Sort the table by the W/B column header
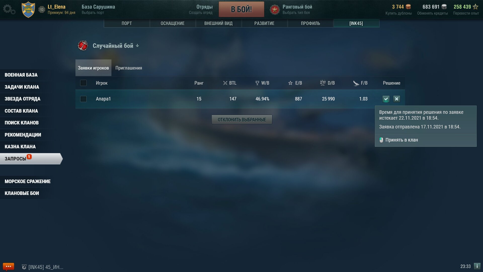The height and width of the screenshot is (272, 483). [262, 83]
